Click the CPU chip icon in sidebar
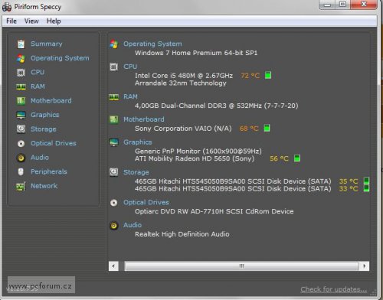383x300 pixels. [x=21, y=73]
